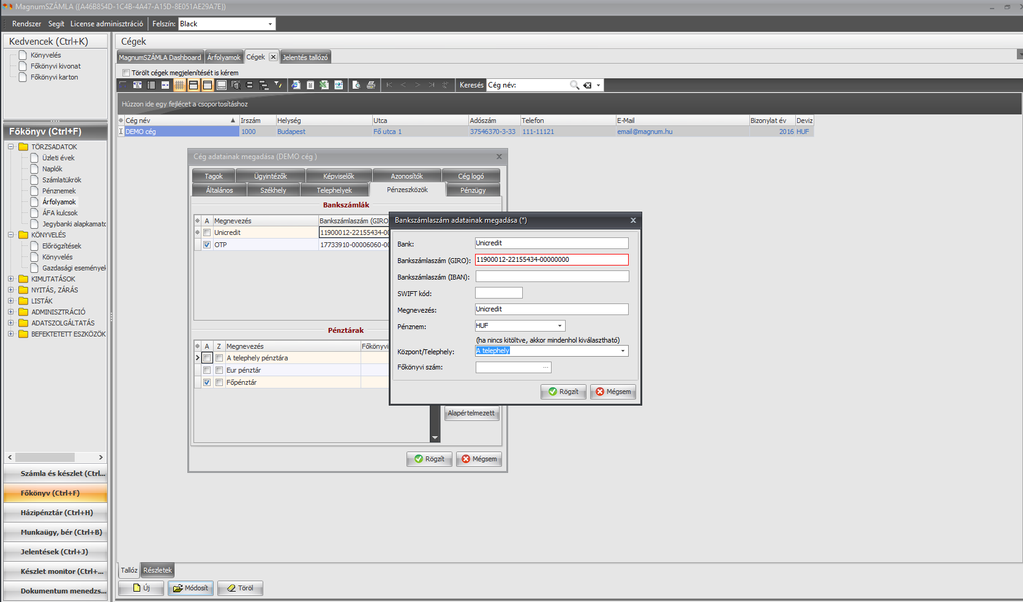Click the print preview toolbar icon
1023x602 pixels.
(357, 85)
